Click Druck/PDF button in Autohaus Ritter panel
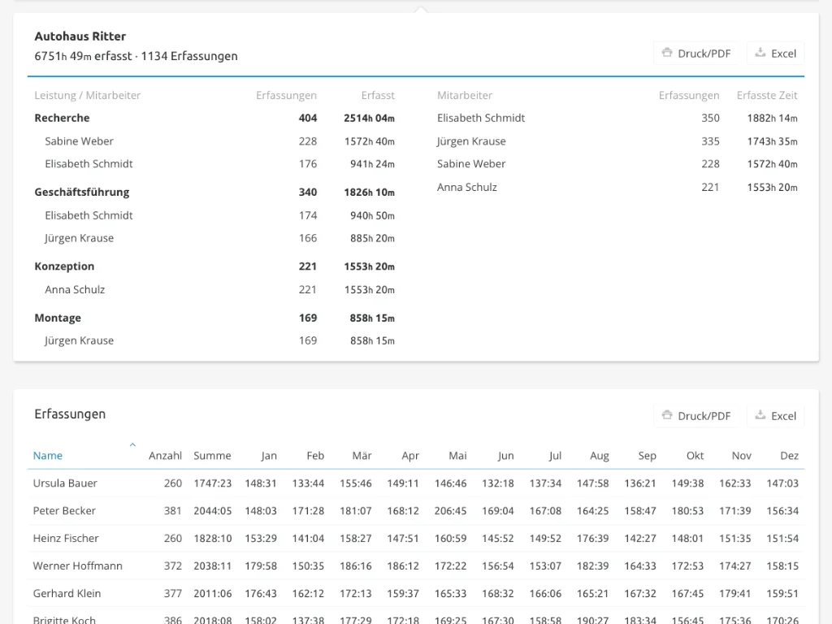The height and width of the screenshot is (624, 832). point(695,53)
